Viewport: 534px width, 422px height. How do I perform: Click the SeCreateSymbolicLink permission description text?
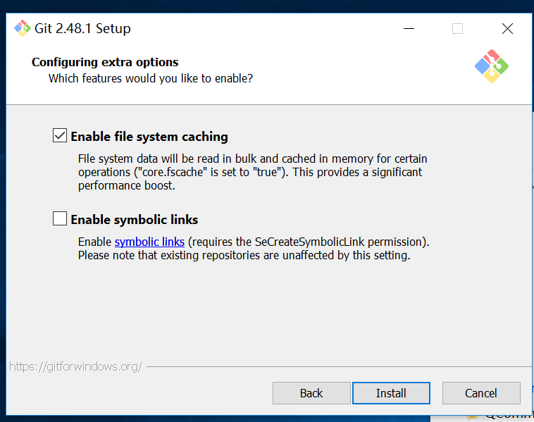(254, 249)
